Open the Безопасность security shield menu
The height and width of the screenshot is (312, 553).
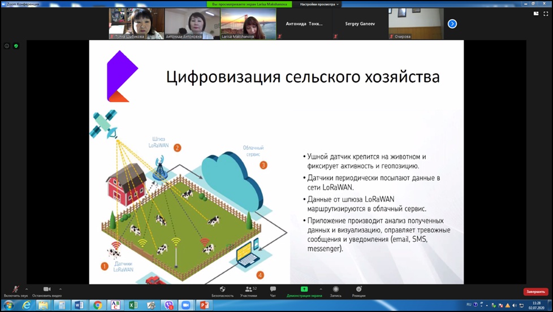(x=222, y=289)
